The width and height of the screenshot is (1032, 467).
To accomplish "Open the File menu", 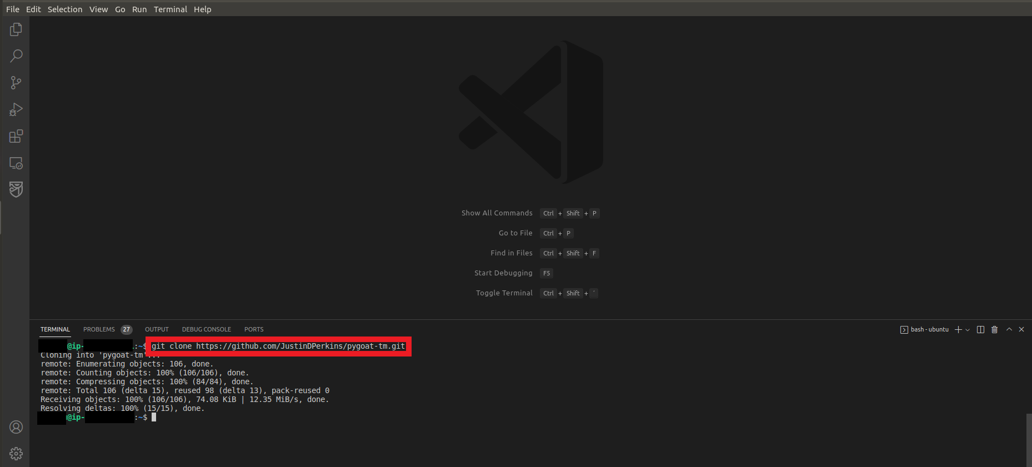I will point(13,9).
